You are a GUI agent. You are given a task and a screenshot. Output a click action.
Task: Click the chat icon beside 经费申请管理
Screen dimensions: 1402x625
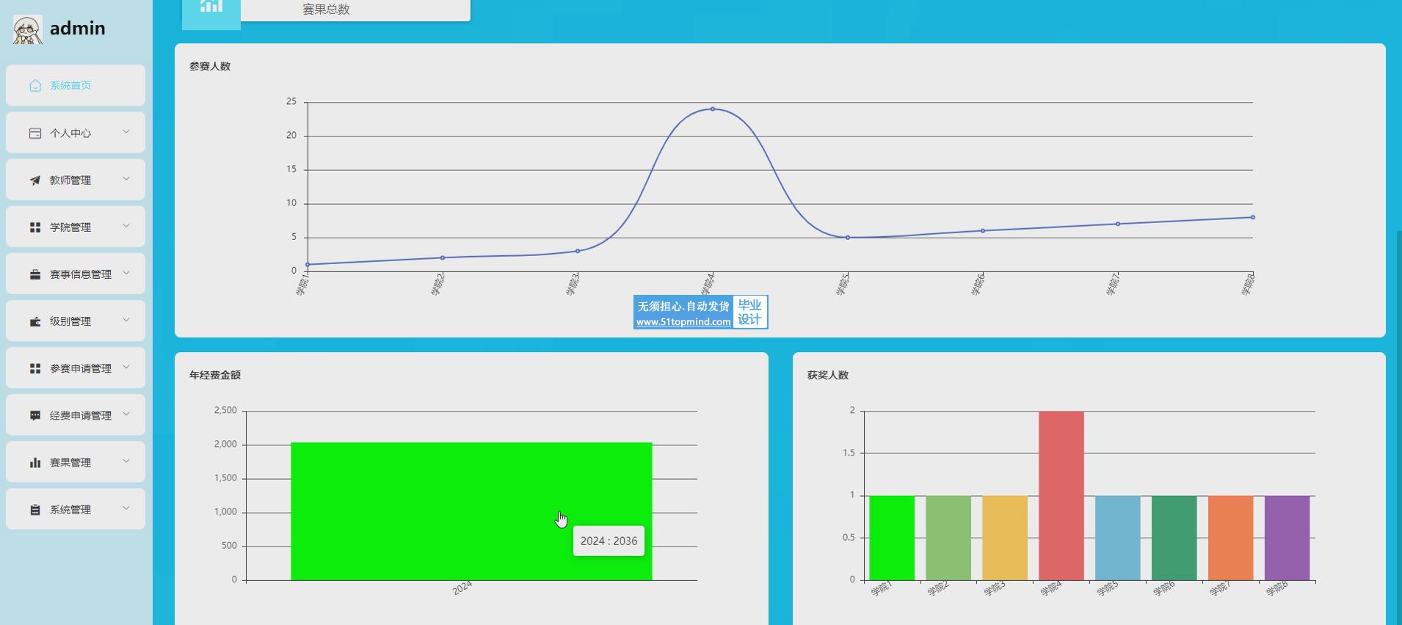pyautogui.click(x=35, y=415)
